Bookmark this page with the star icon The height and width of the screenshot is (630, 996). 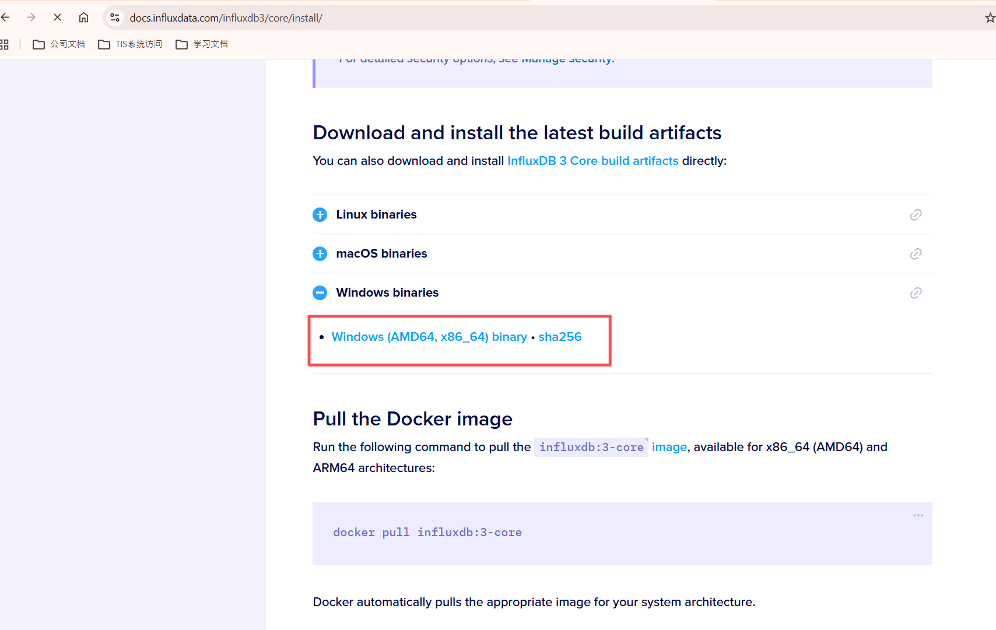[990, 18]
